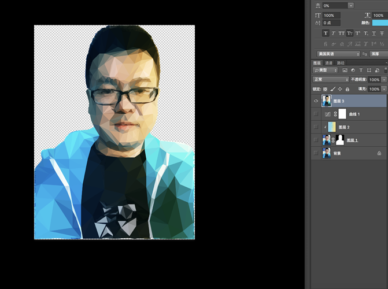This screenshot has height=289, width=388.
Task: Open the 美国英语 language dropdown
Action: click(338, 54)
